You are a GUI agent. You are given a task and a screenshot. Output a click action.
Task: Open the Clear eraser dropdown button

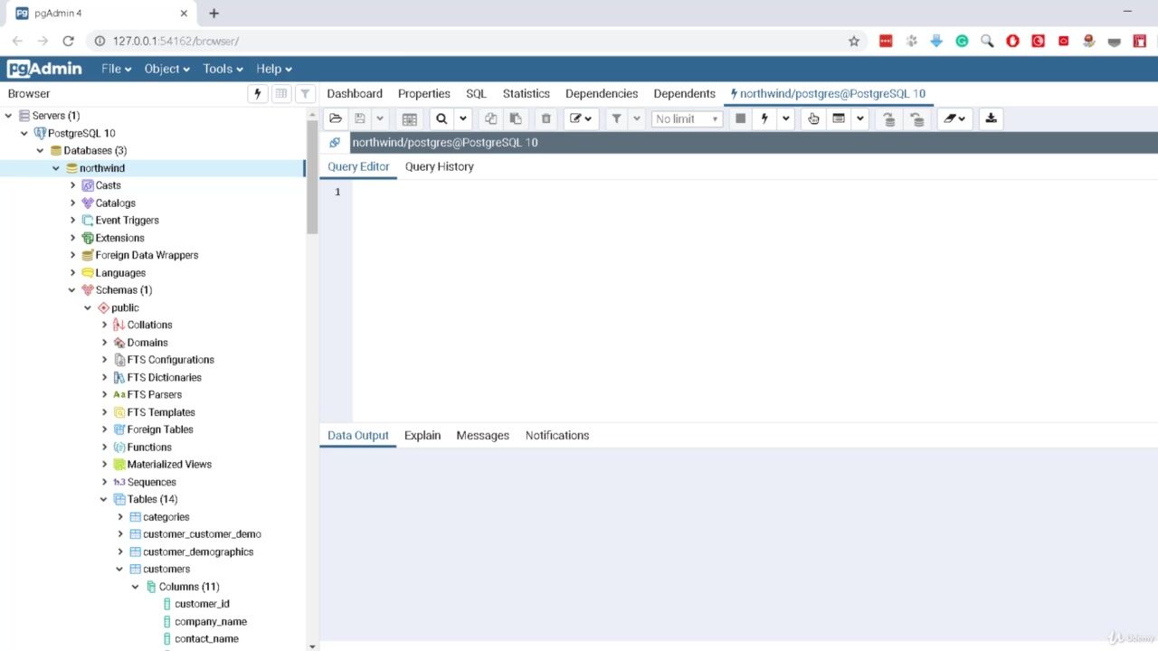(x=954, y=118)
